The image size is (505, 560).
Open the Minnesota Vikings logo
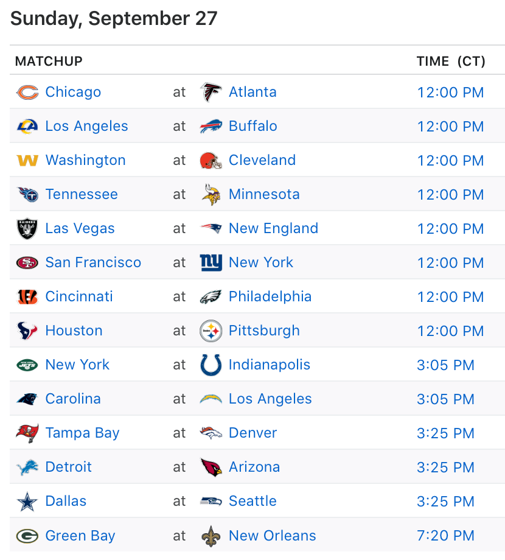(211, 195)
